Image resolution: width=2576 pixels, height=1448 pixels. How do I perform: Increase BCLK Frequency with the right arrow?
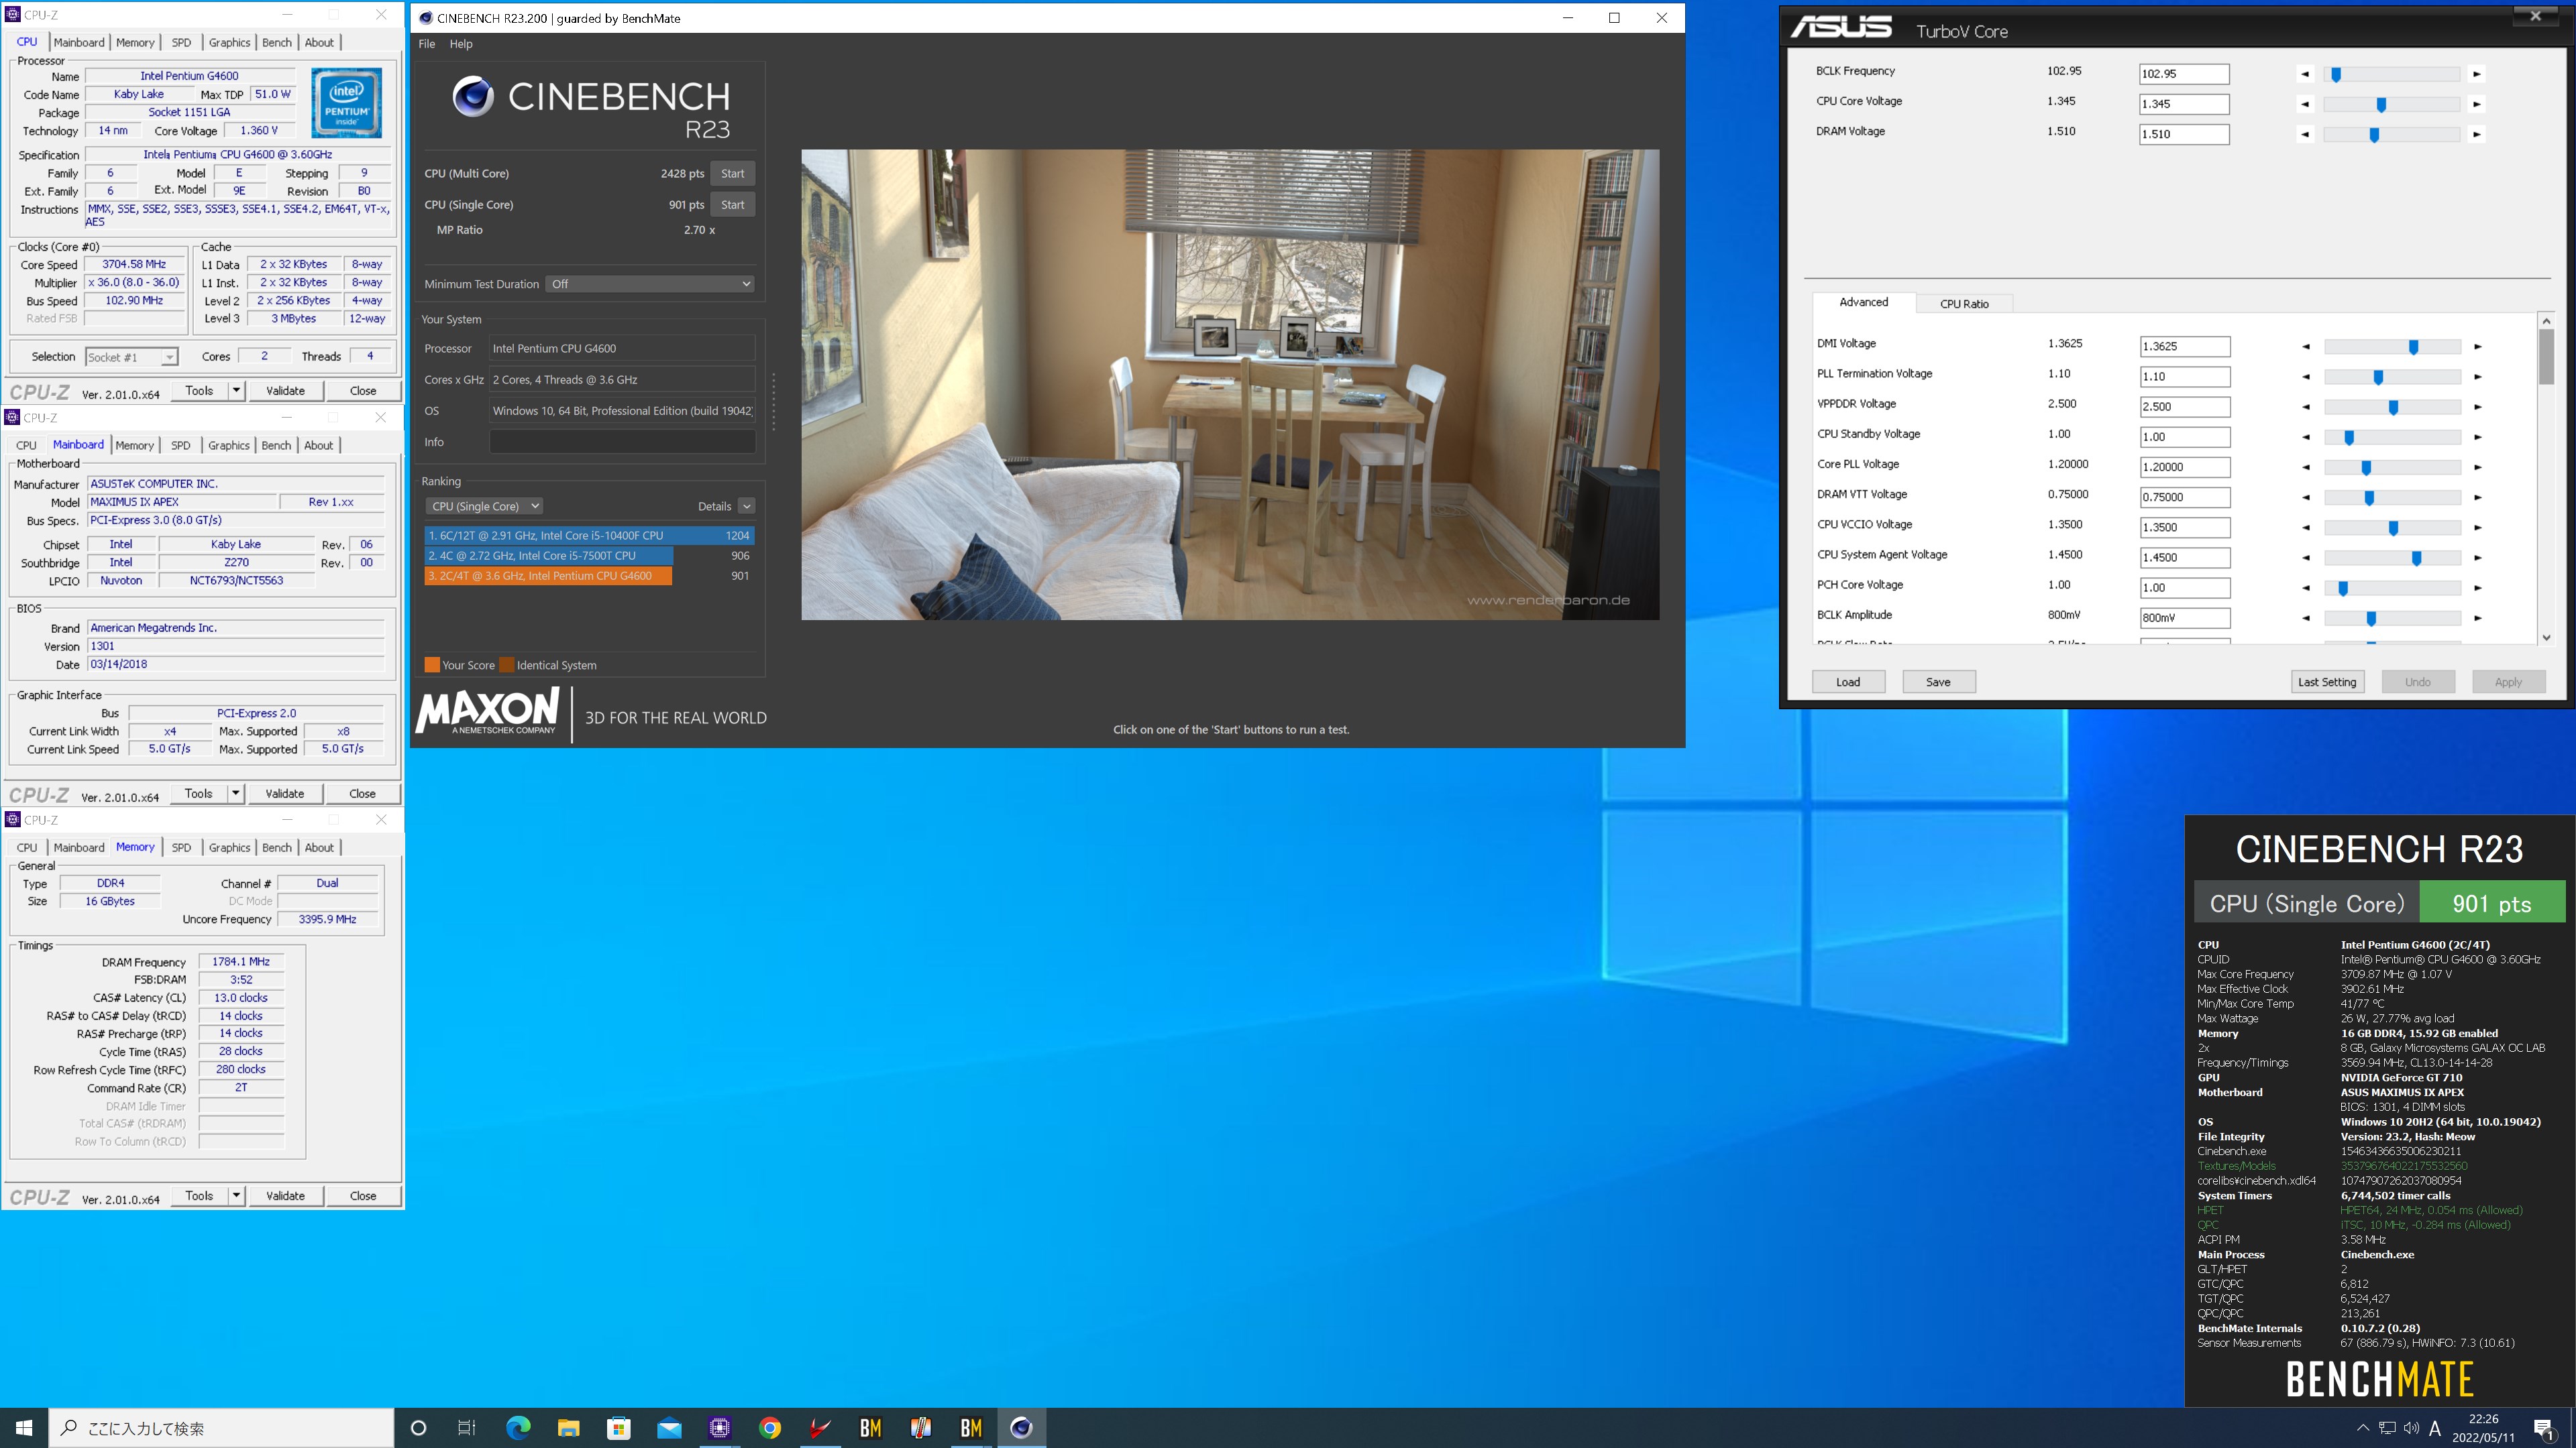tap(2476, 74)
